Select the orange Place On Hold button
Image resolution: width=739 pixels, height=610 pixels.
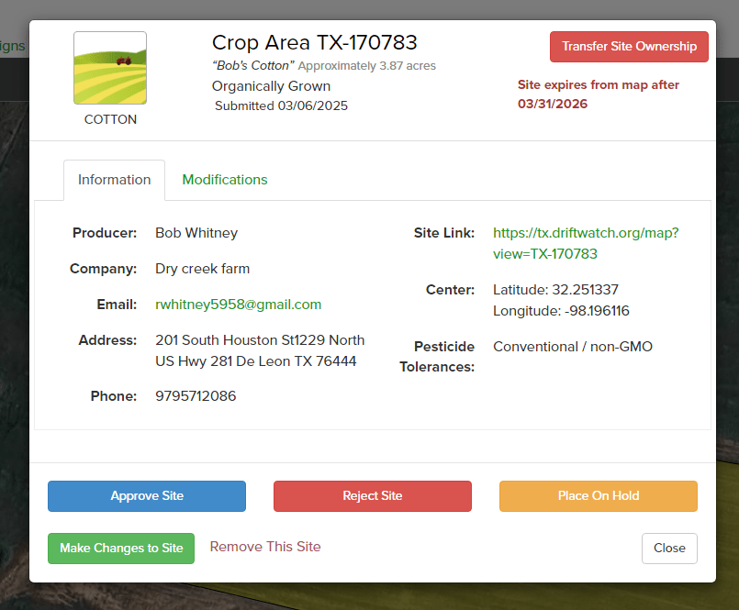(x=598, y=496)
